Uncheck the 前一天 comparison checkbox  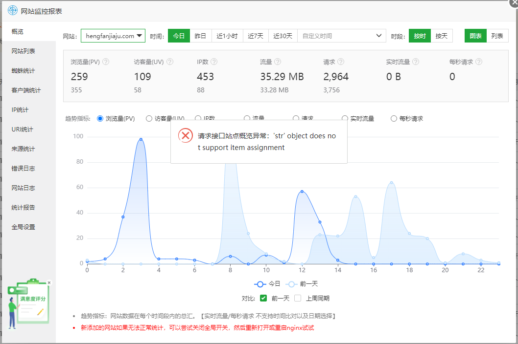pyautogui.click(x=263, y=298)
